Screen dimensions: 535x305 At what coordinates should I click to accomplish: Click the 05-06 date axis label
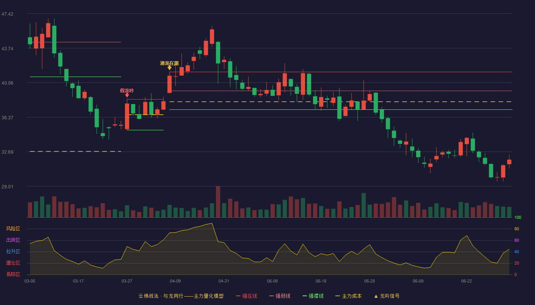pyautogui.click(x=272, y=281)
